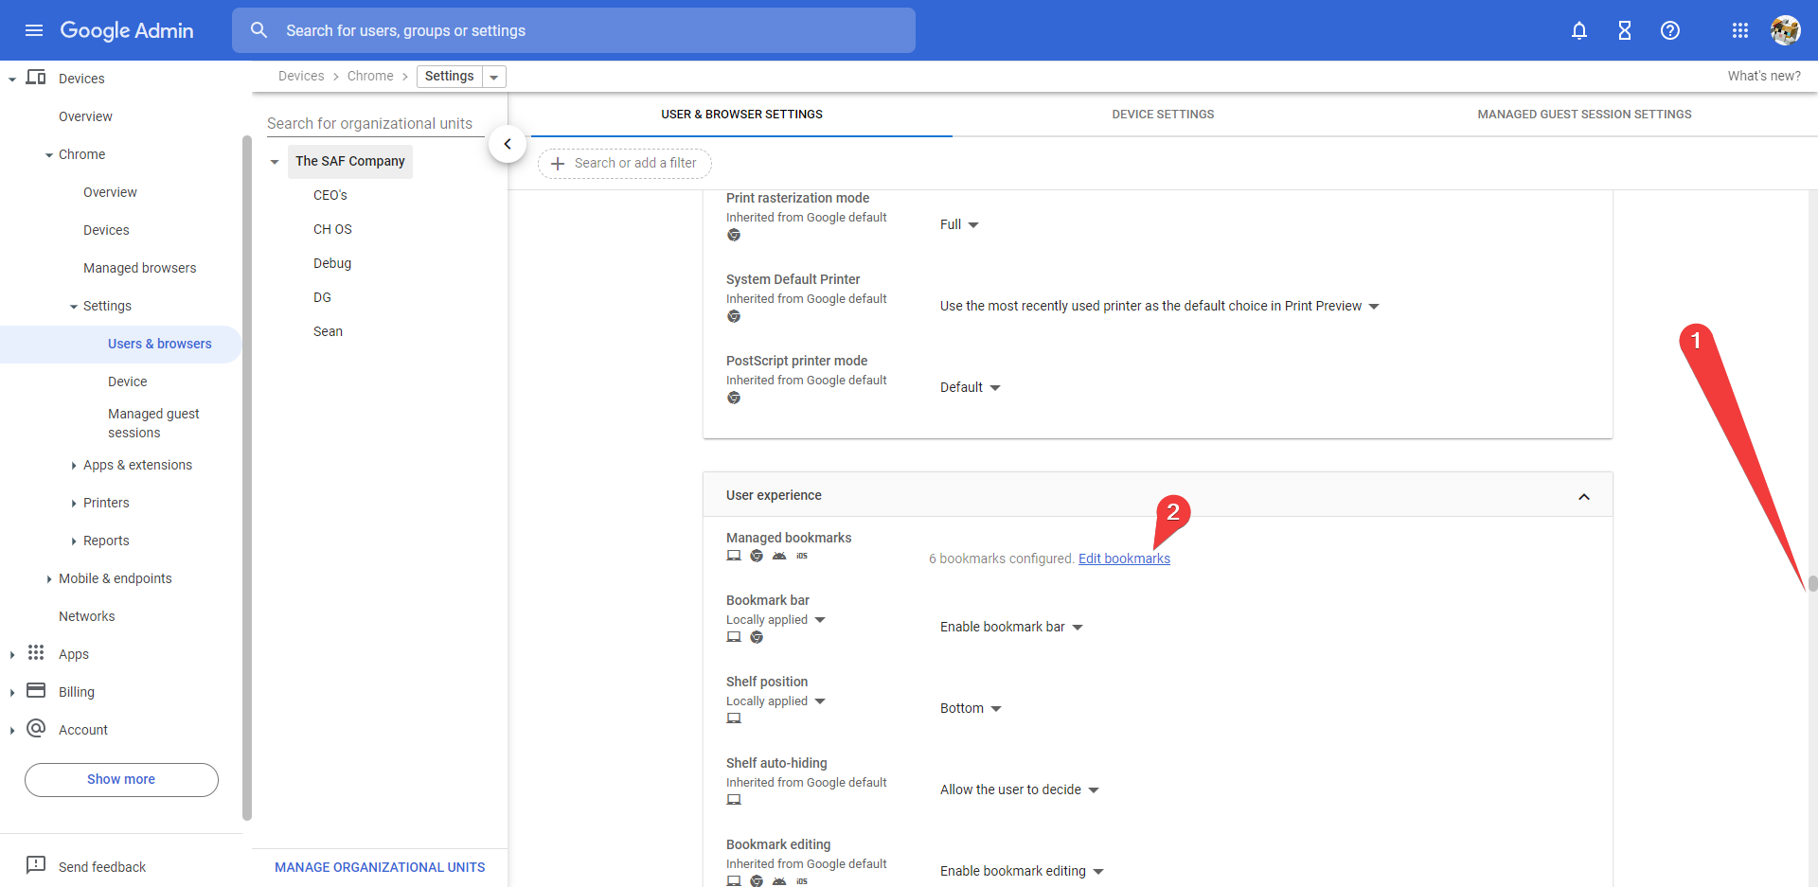Open Settings breadcrumb dropdown arrow

(x=494, y=77)
